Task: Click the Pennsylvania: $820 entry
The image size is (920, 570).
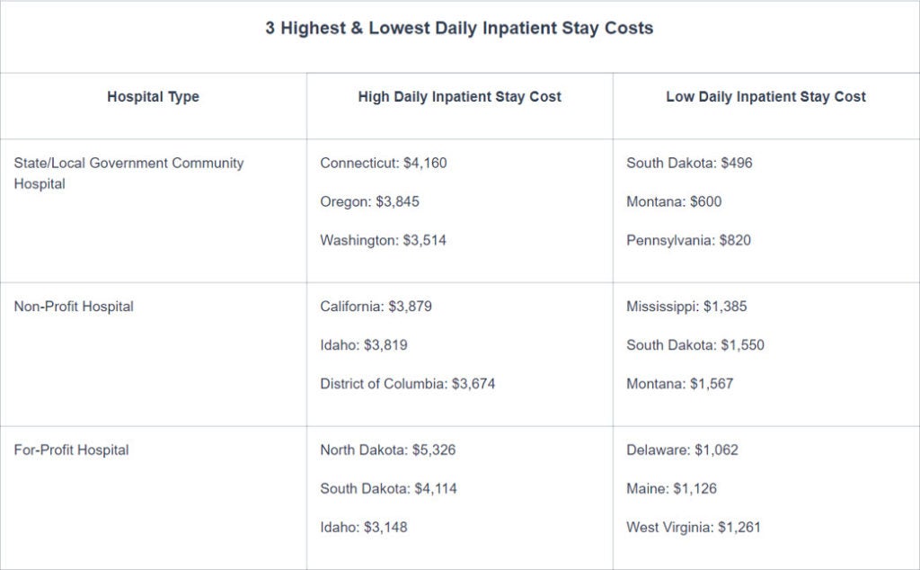Action: (x=689, y=240)
